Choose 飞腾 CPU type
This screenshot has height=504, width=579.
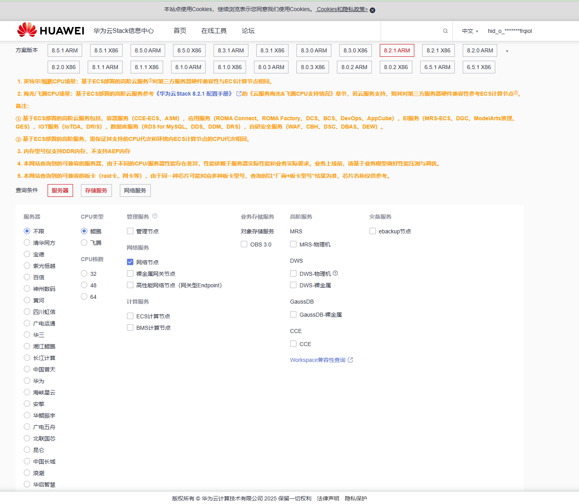pyautogui.click(x=84, y=242)
